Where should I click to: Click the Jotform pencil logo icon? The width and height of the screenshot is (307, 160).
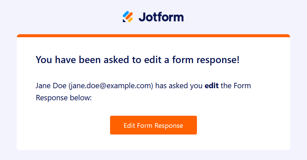(128, 17)
